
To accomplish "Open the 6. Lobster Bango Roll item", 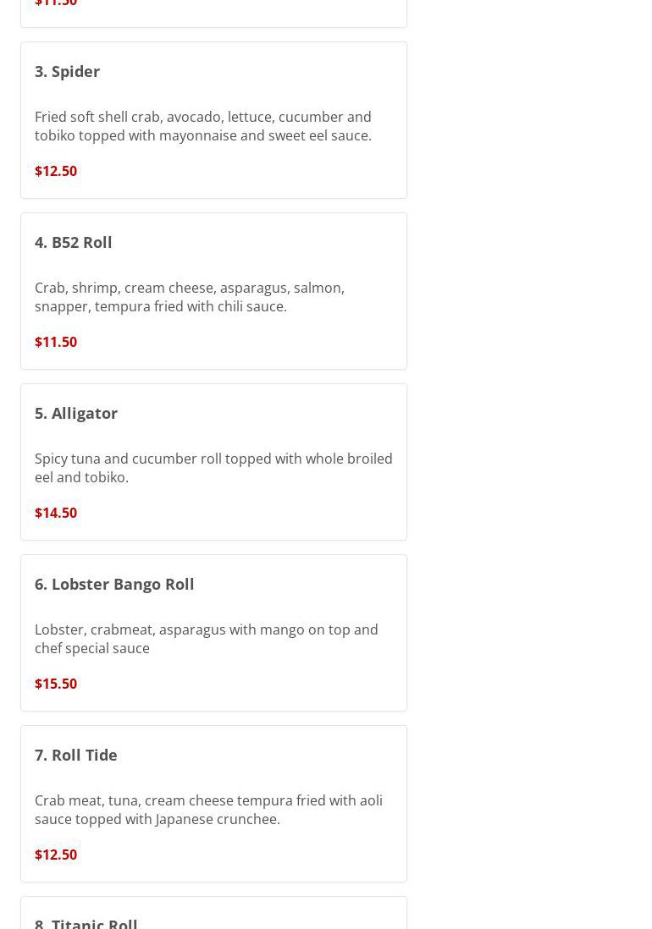I will click(x=114, y=584).
